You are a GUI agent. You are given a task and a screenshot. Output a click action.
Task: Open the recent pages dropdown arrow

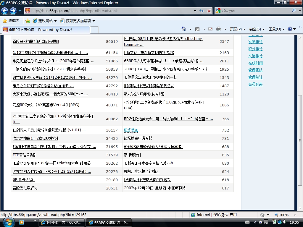(x=20, y=11)
